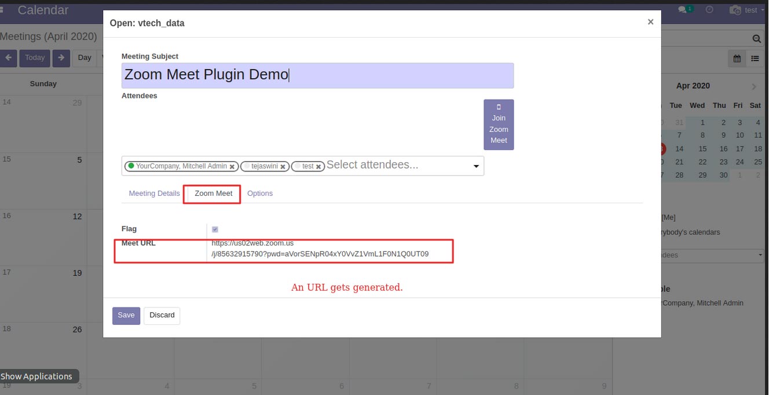The height and width of the screenshot is (395, 769).
Task: Go to previous period arrow
Action: pos(8,58)
